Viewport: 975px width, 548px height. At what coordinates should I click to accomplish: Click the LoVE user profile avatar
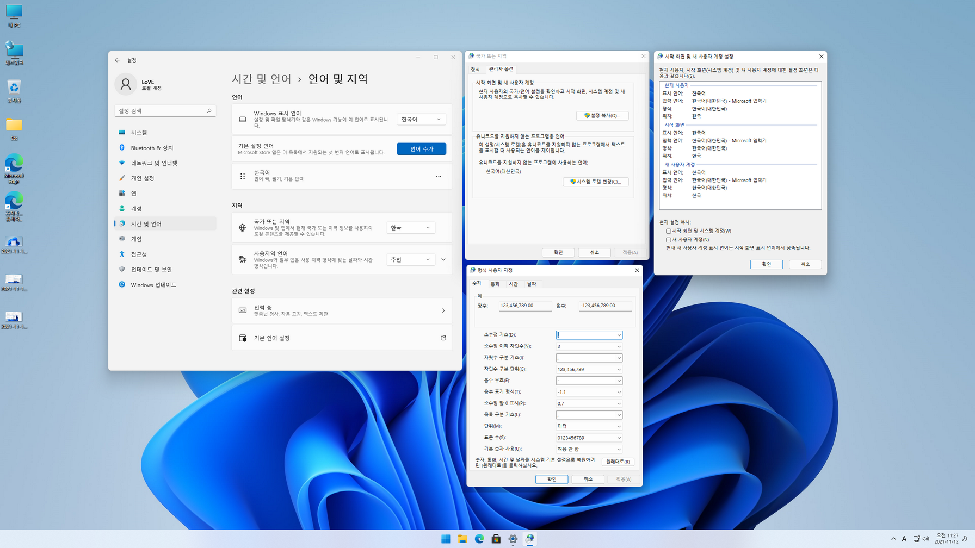(126, 84)
